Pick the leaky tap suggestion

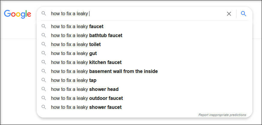pos(145,80)
